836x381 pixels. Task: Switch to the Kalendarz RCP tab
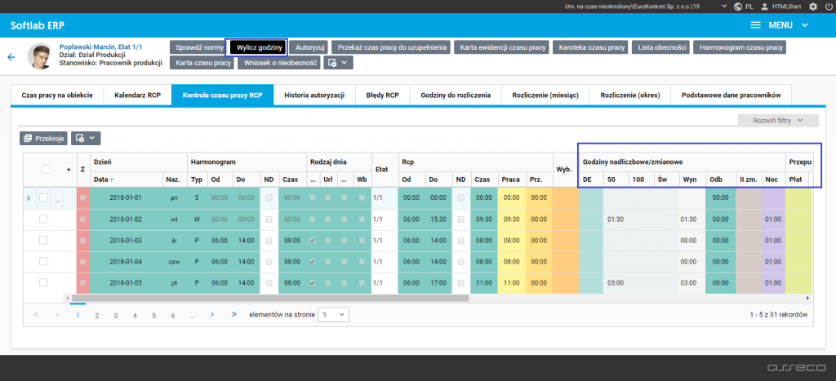(137, 95)
